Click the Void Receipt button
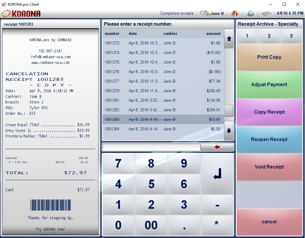Image resolution: width=305 pixels, height=238 pixels. [269, 167]
